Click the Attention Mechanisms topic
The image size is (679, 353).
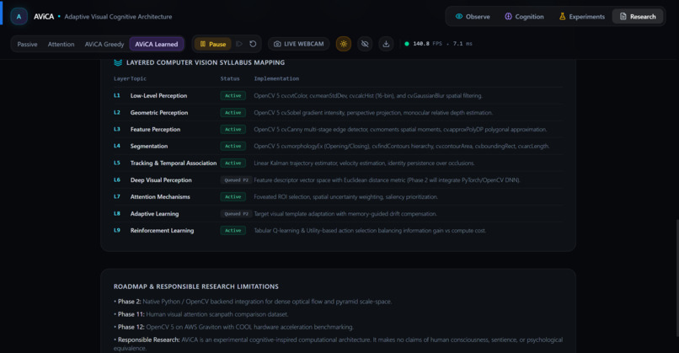(160, 196)
